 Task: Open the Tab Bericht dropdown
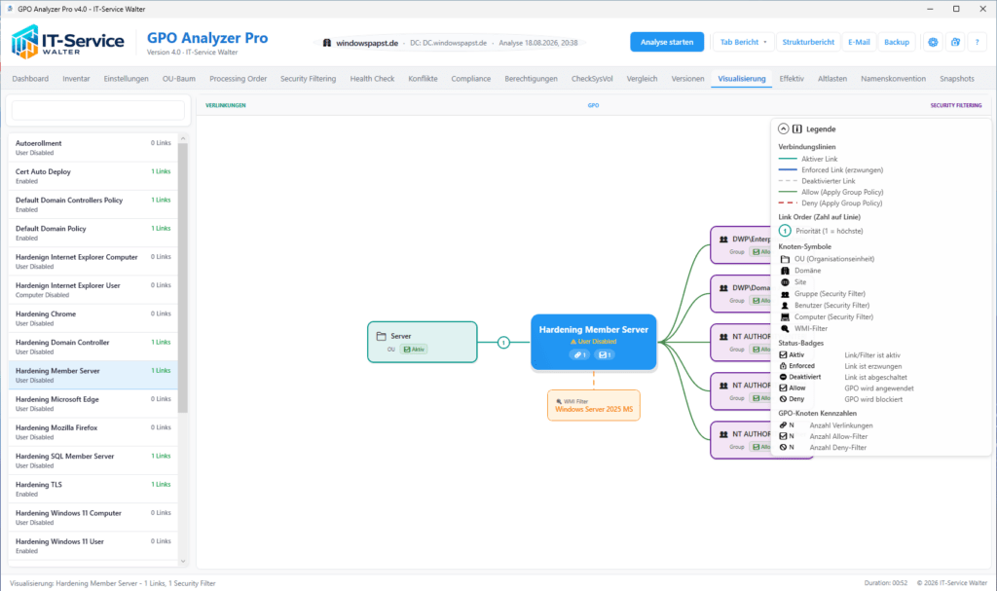tap(743, 42)
